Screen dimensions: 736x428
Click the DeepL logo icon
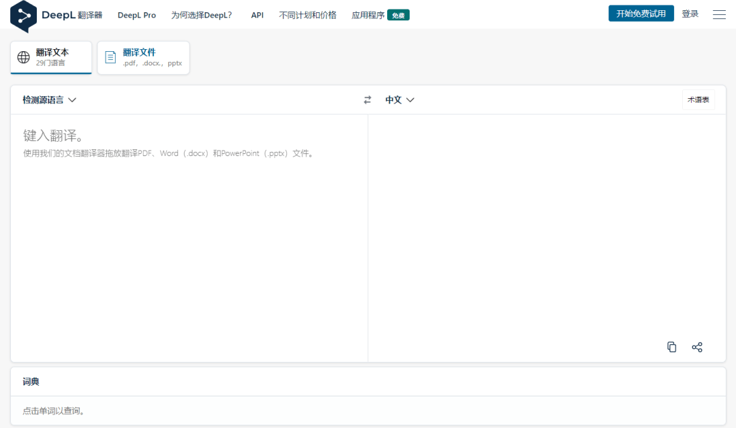23,16
